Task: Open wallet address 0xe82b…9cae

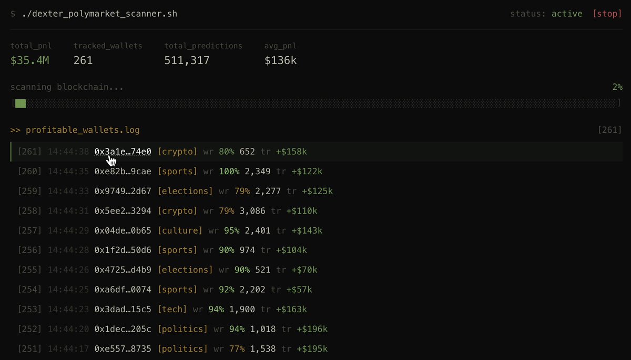Action: (123, 171)
